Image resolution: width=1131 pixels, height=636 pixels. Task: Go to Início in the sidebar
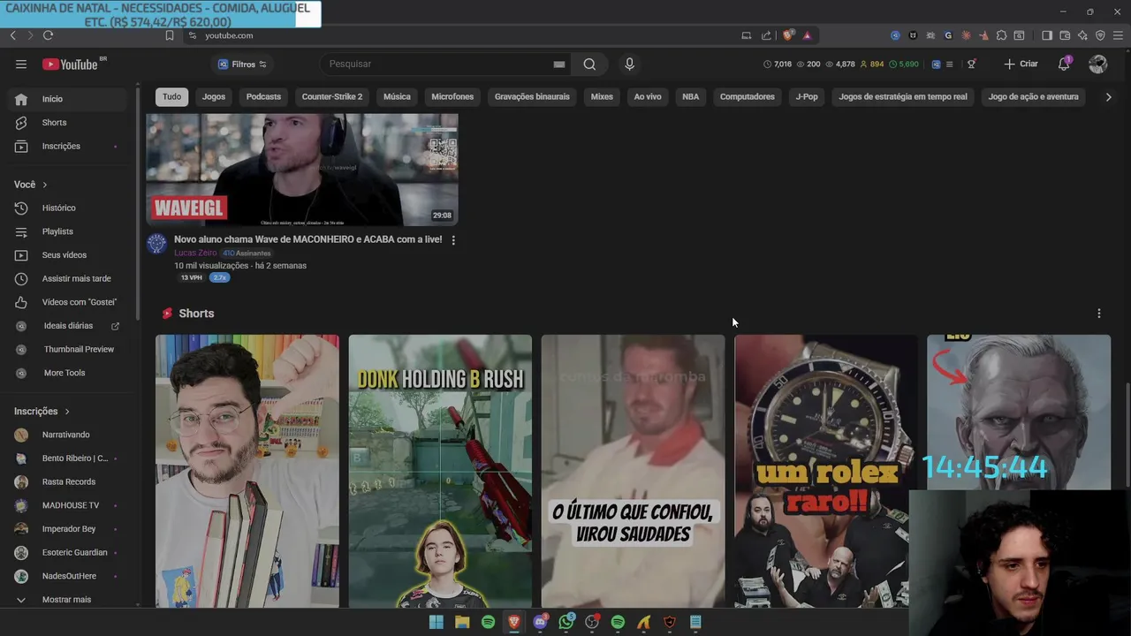[67, 99]
